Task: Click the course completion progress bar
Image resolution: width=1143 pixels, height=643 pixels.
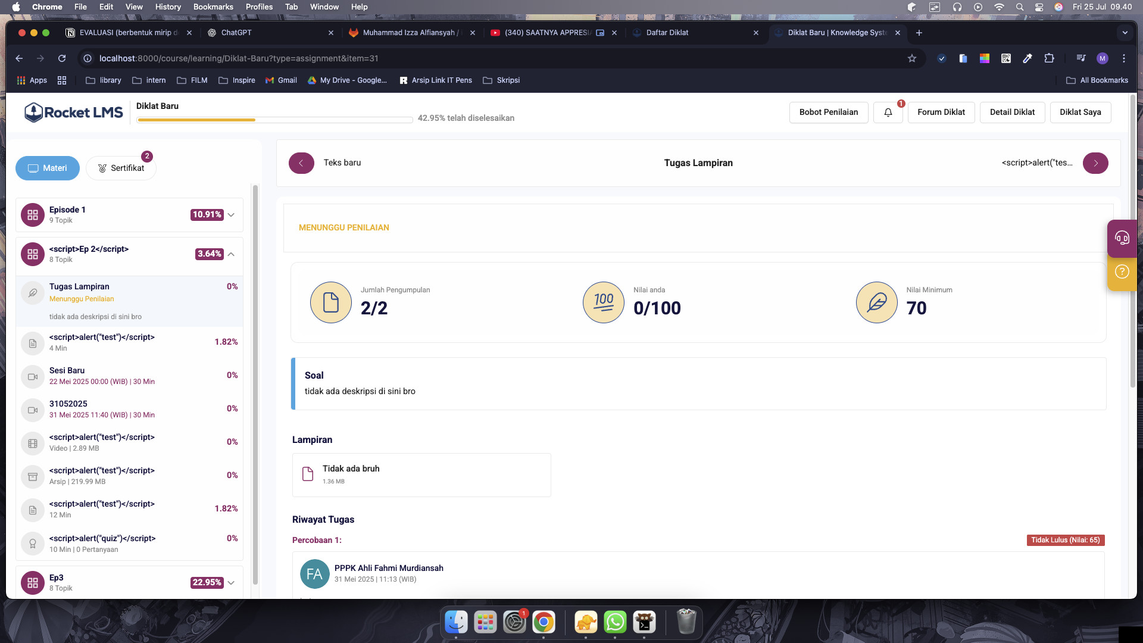Action: pyautogui.click(x=274, y=120)
